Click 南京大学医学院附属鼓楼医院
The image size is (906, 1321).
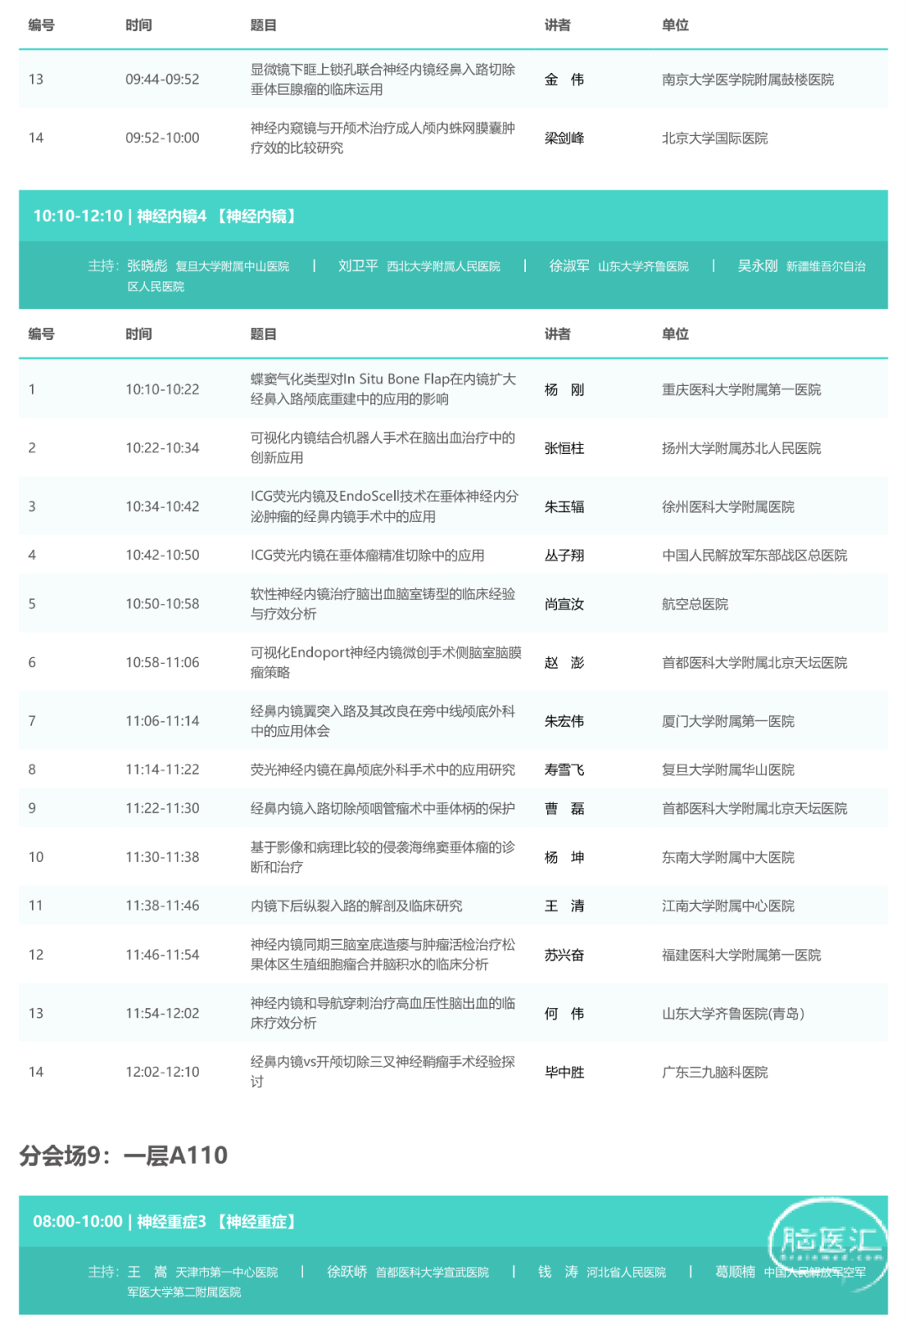(x=747, y=80)
